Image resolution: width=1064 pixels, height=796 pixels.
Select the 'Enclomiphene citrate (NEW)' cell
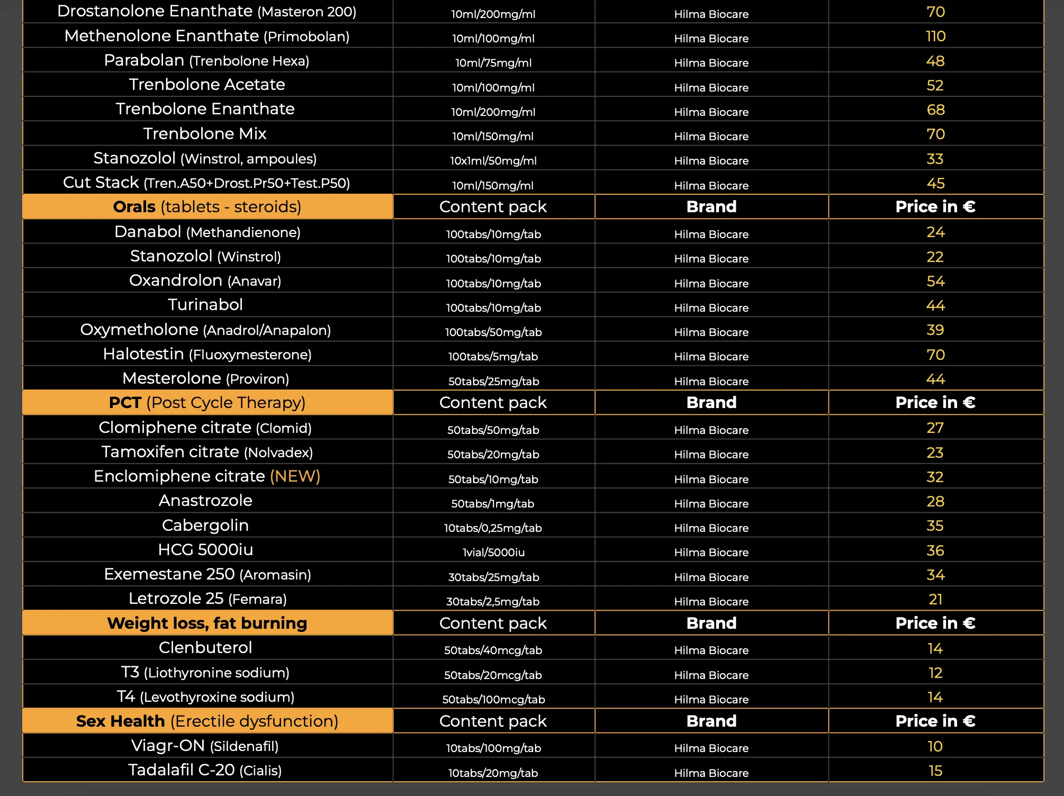(207, 476)
